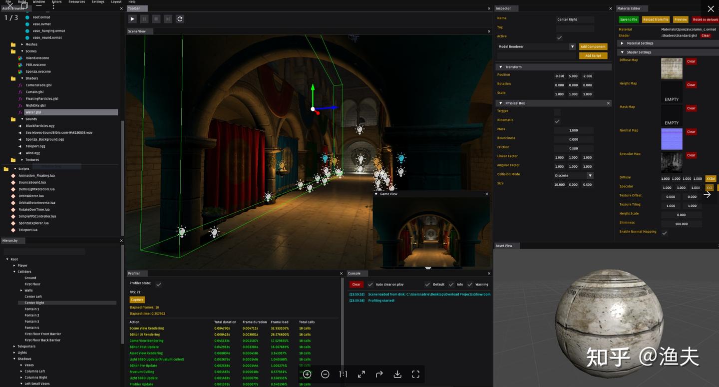Click the download icon on the bottom bar
719x387 pixels.
[397, 374]
